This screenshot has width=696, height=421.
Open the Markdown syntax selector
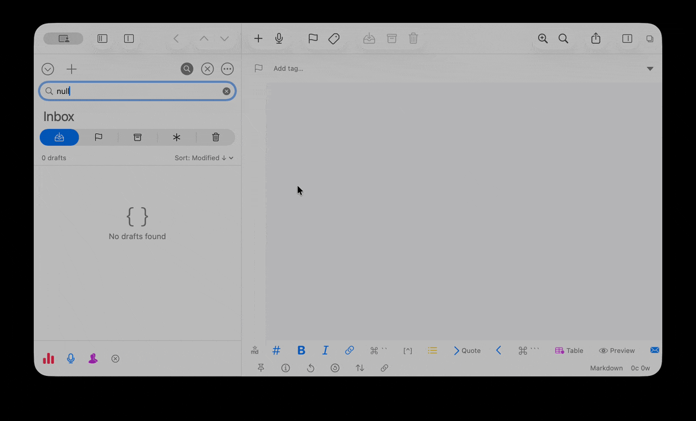[606, 368]
